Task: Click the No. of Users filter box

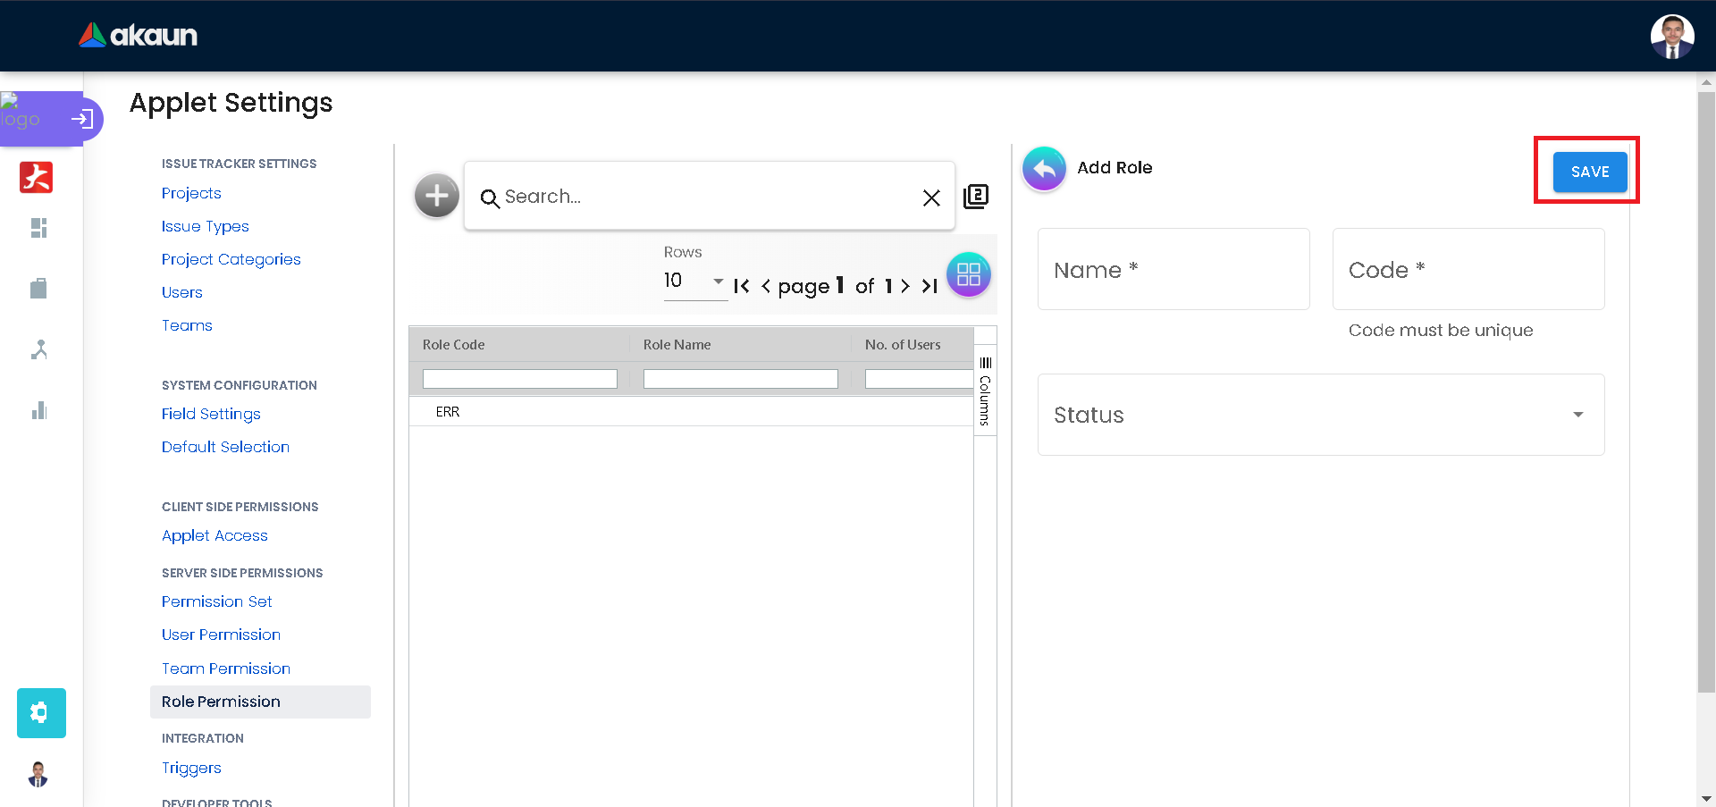Action: pyautogui.click(x=919, y=379)
